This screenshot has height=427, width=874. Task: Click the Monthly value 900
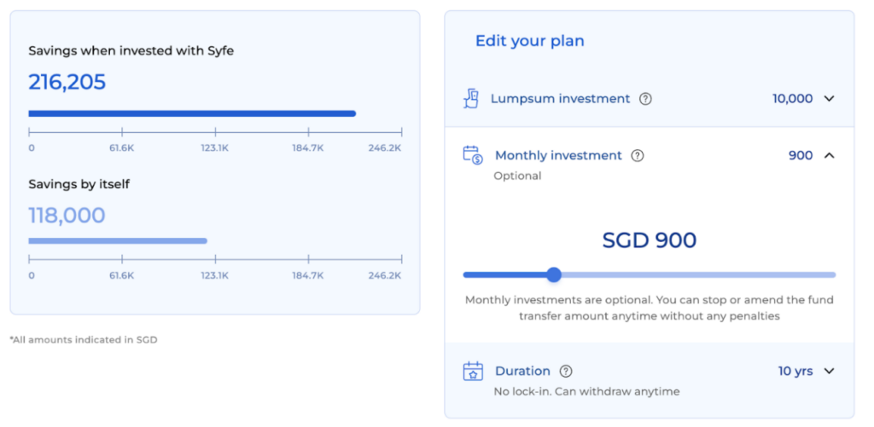coord(801,155)
